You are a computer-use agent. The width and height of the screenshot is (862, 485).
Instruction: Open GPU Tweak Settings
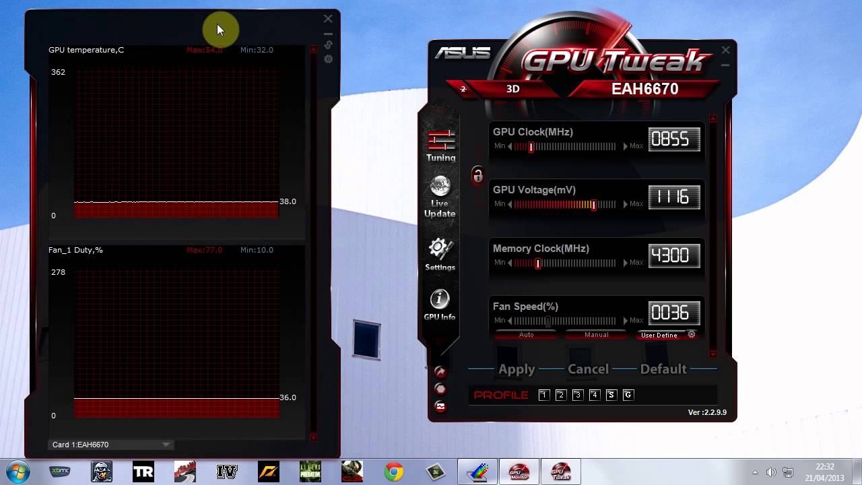coord(439,254)
